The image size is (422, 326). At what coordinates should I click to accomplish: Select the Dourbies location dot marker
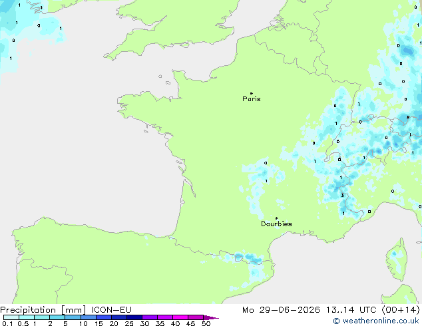click(276, 218)
